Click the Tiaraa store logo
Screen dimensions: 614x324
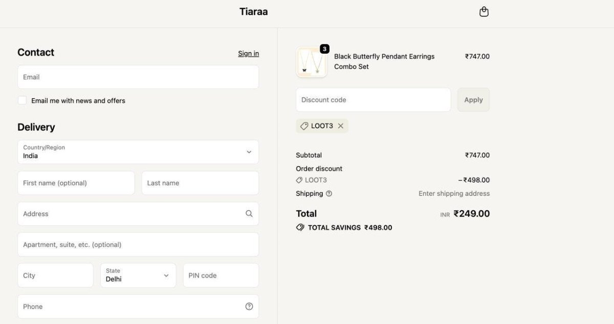253,12
